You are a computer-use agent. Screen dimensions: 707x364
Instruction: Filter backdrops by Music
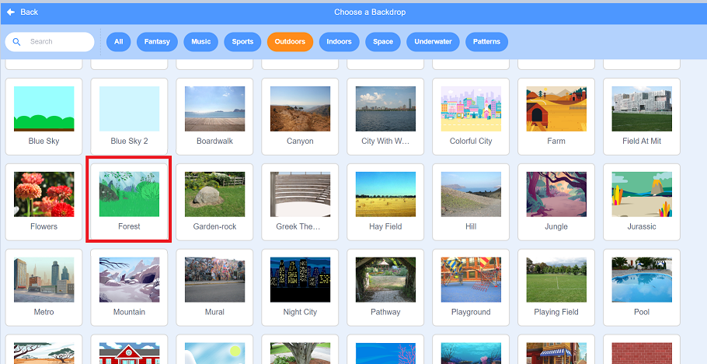click(x=200, y=41)
